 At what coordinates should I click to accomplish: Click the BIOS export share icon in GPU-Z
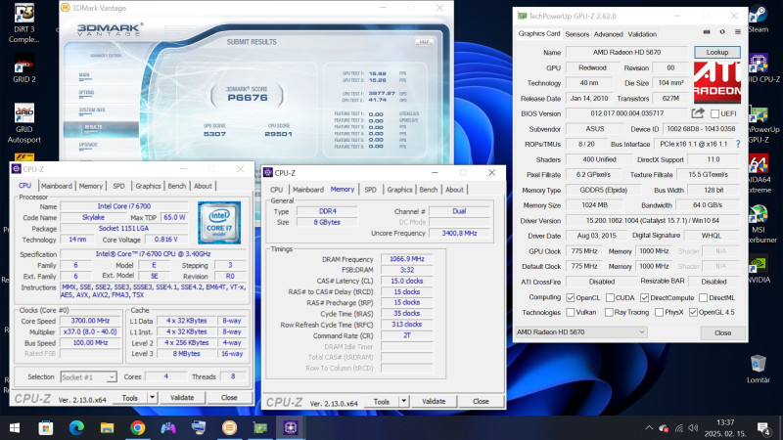pyautogui.click(x=698, y=113)
